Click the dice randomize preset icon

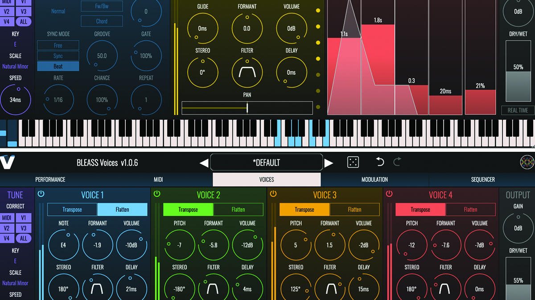(x=353, y=162)
